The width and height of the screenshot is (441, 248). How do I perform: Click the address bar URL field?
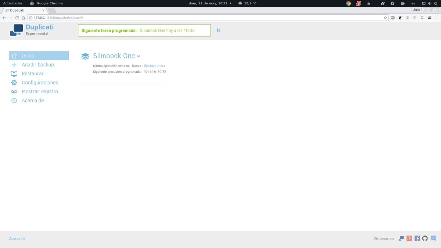(x=208, y=18)
